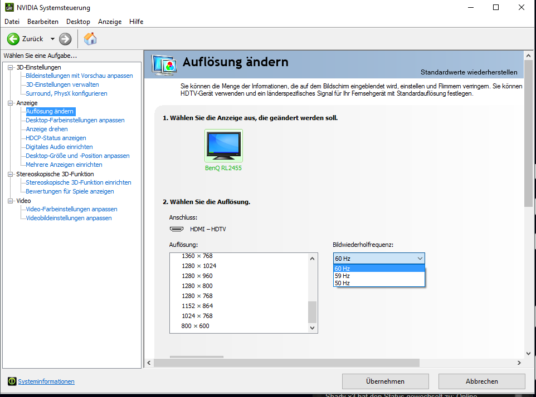
Task: Collapse the Stereoskopische 3D-Funktion node
Action: click(x=10, y=174)
